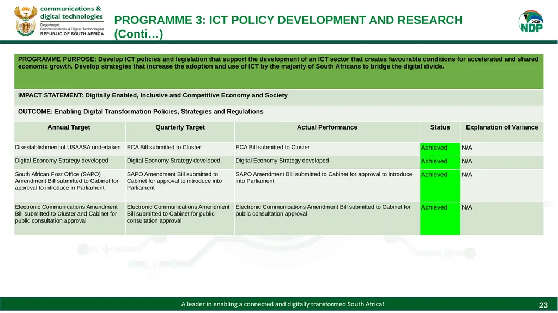This screenshot has height=313, width=558.
Task: Click the 'communications & digital technologies' department name
Action: coord(71,13)
